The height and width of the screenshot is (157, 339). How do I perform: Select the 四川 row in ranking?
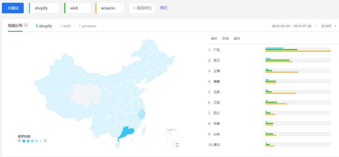(x=270, y=113)
